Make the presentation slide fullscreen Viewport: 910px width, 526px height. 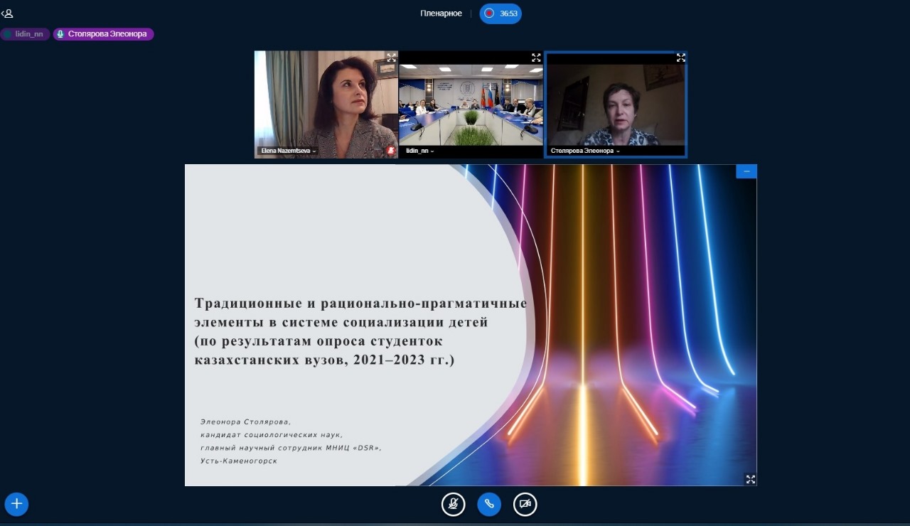click(750, 479)
